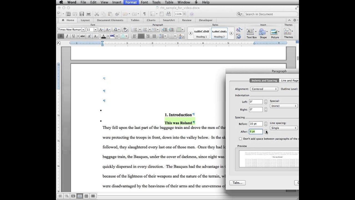Image resolution: width=355 pixels, height=200 pixels.
Task: Click the Grow Font icon
Action: (101, 29)
